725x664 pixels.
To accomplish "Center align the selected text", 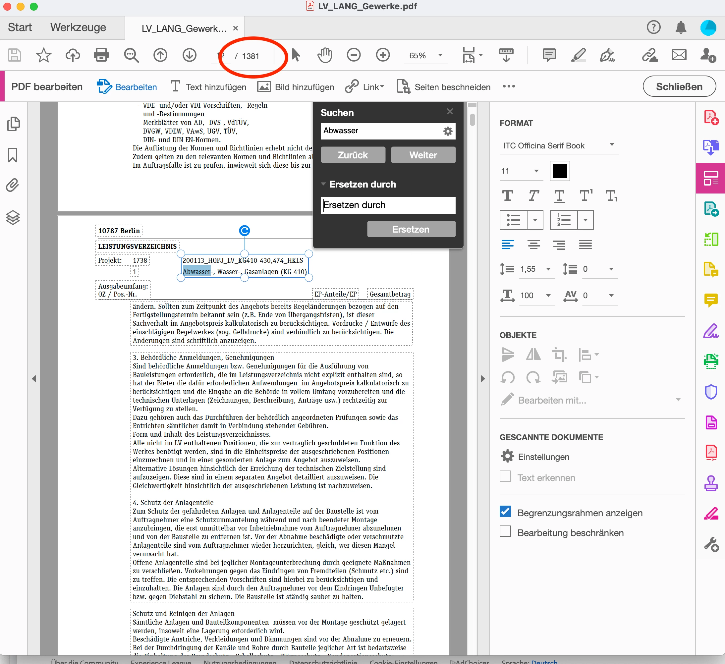I will [534, 245].
